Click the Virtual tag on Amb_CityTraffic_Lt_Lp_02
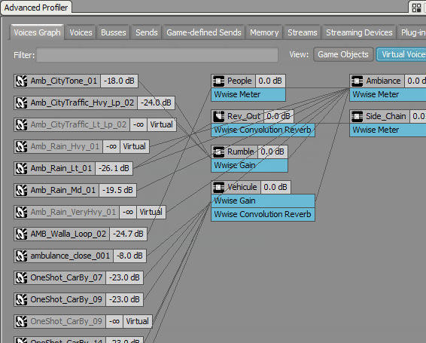 click(x=162, y=124)
